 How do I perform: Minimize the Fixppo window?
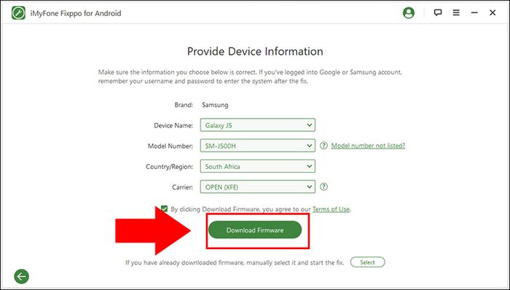click(x=474, y=12)
